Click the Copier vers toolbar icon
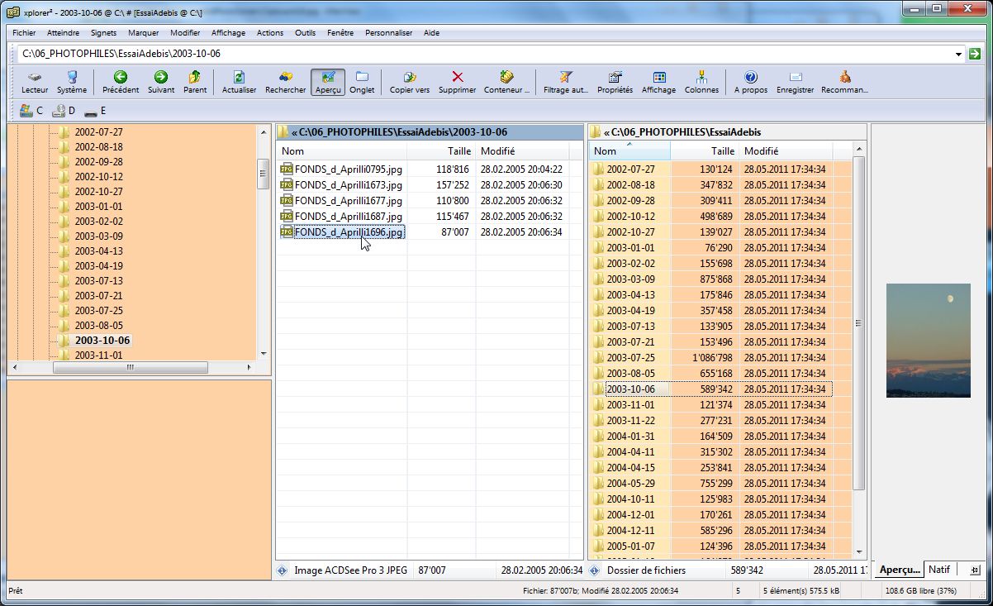Viewport: 993px width, 606px height. click(409, 78)
